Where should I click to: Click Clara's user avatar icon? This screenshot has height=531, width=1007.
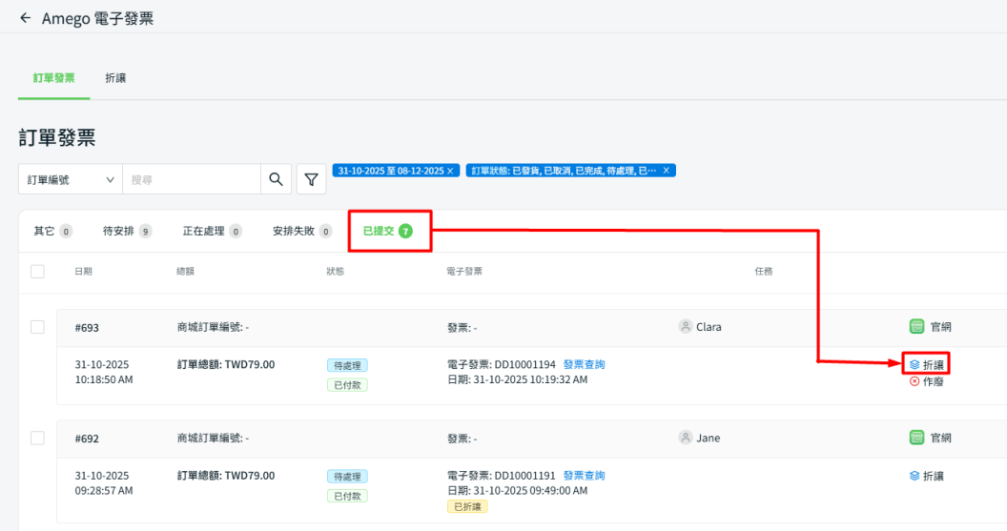tap(685, 327)
